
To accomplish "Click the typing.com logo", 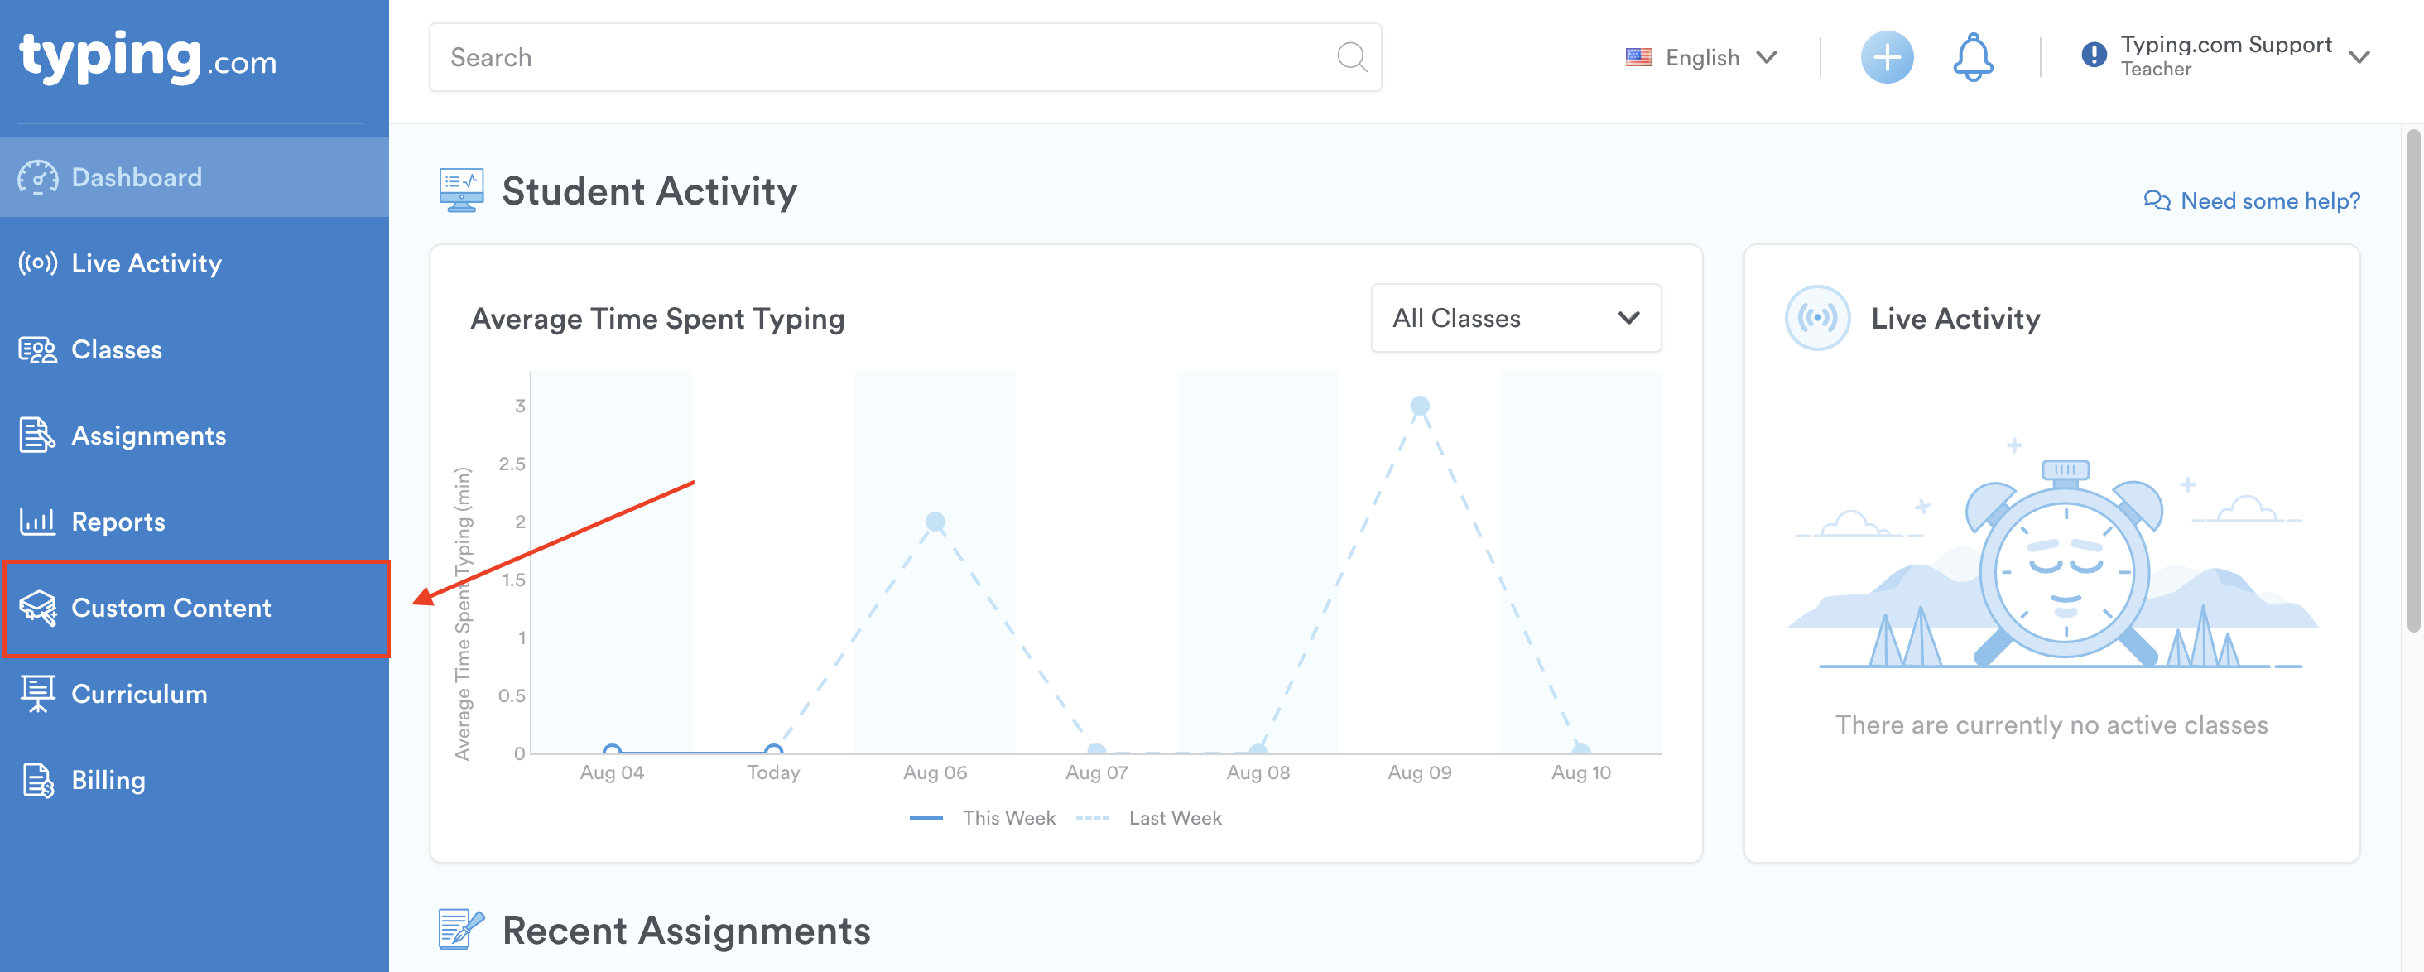I will pyautogui.click(x=147, y=56).
